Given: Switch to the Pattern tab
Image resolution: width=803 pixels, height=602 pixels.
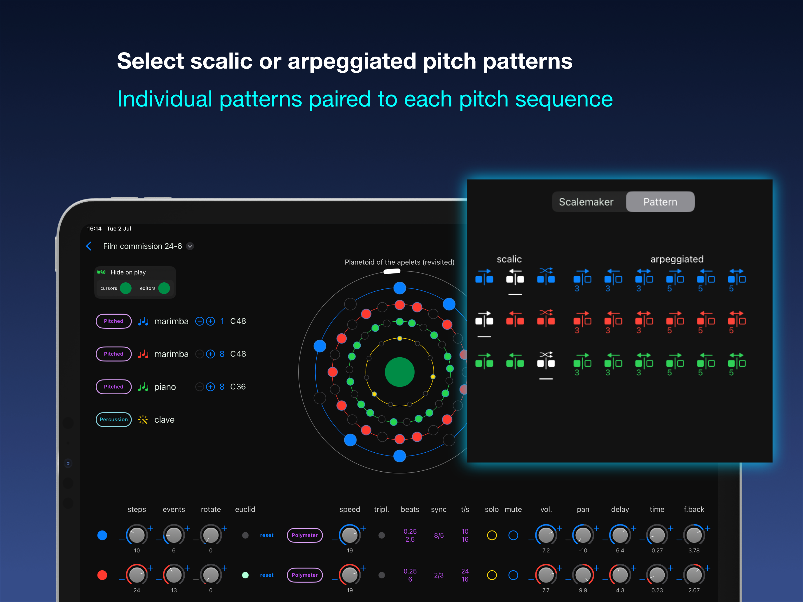Looking at the screenshot, I should click(x=660, y=202).
